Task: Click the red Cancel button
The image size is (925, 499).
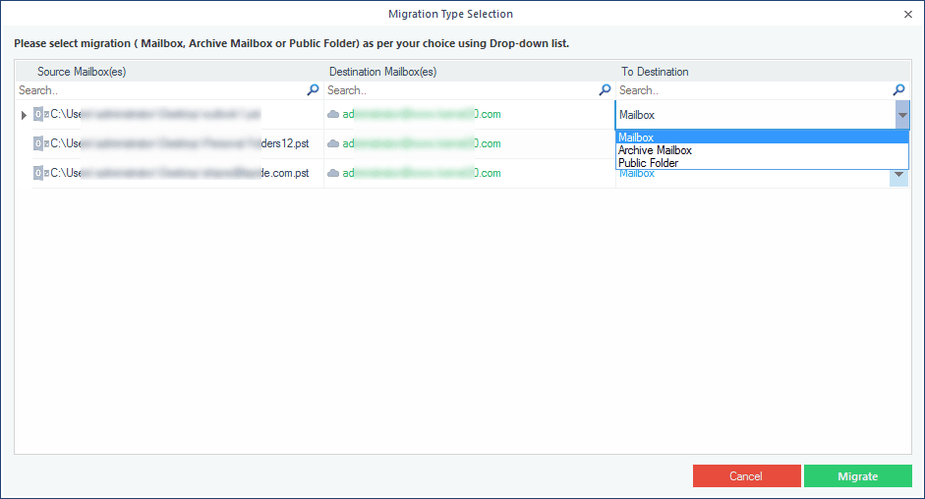Action: pos(747,476)
